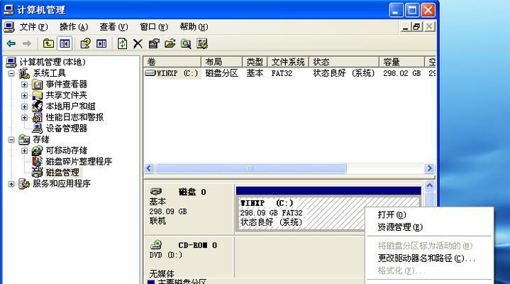Screen dimensions: 510x284
Task: Expand the 性能日志和警报 tree node
Action: pos(24,118)
